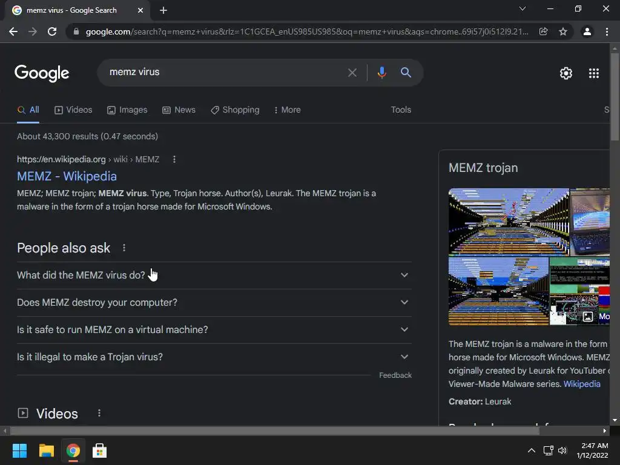Expand 'Is it illegal to make a Trojan' question

214,357
